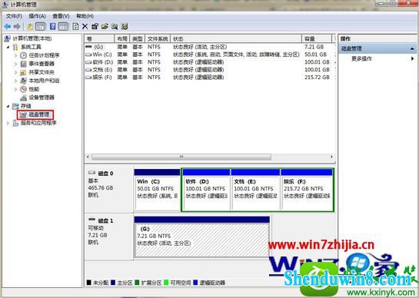Open the 查看(V) menu
Viewport: 419px width, 298px height.
click(61, 16)
